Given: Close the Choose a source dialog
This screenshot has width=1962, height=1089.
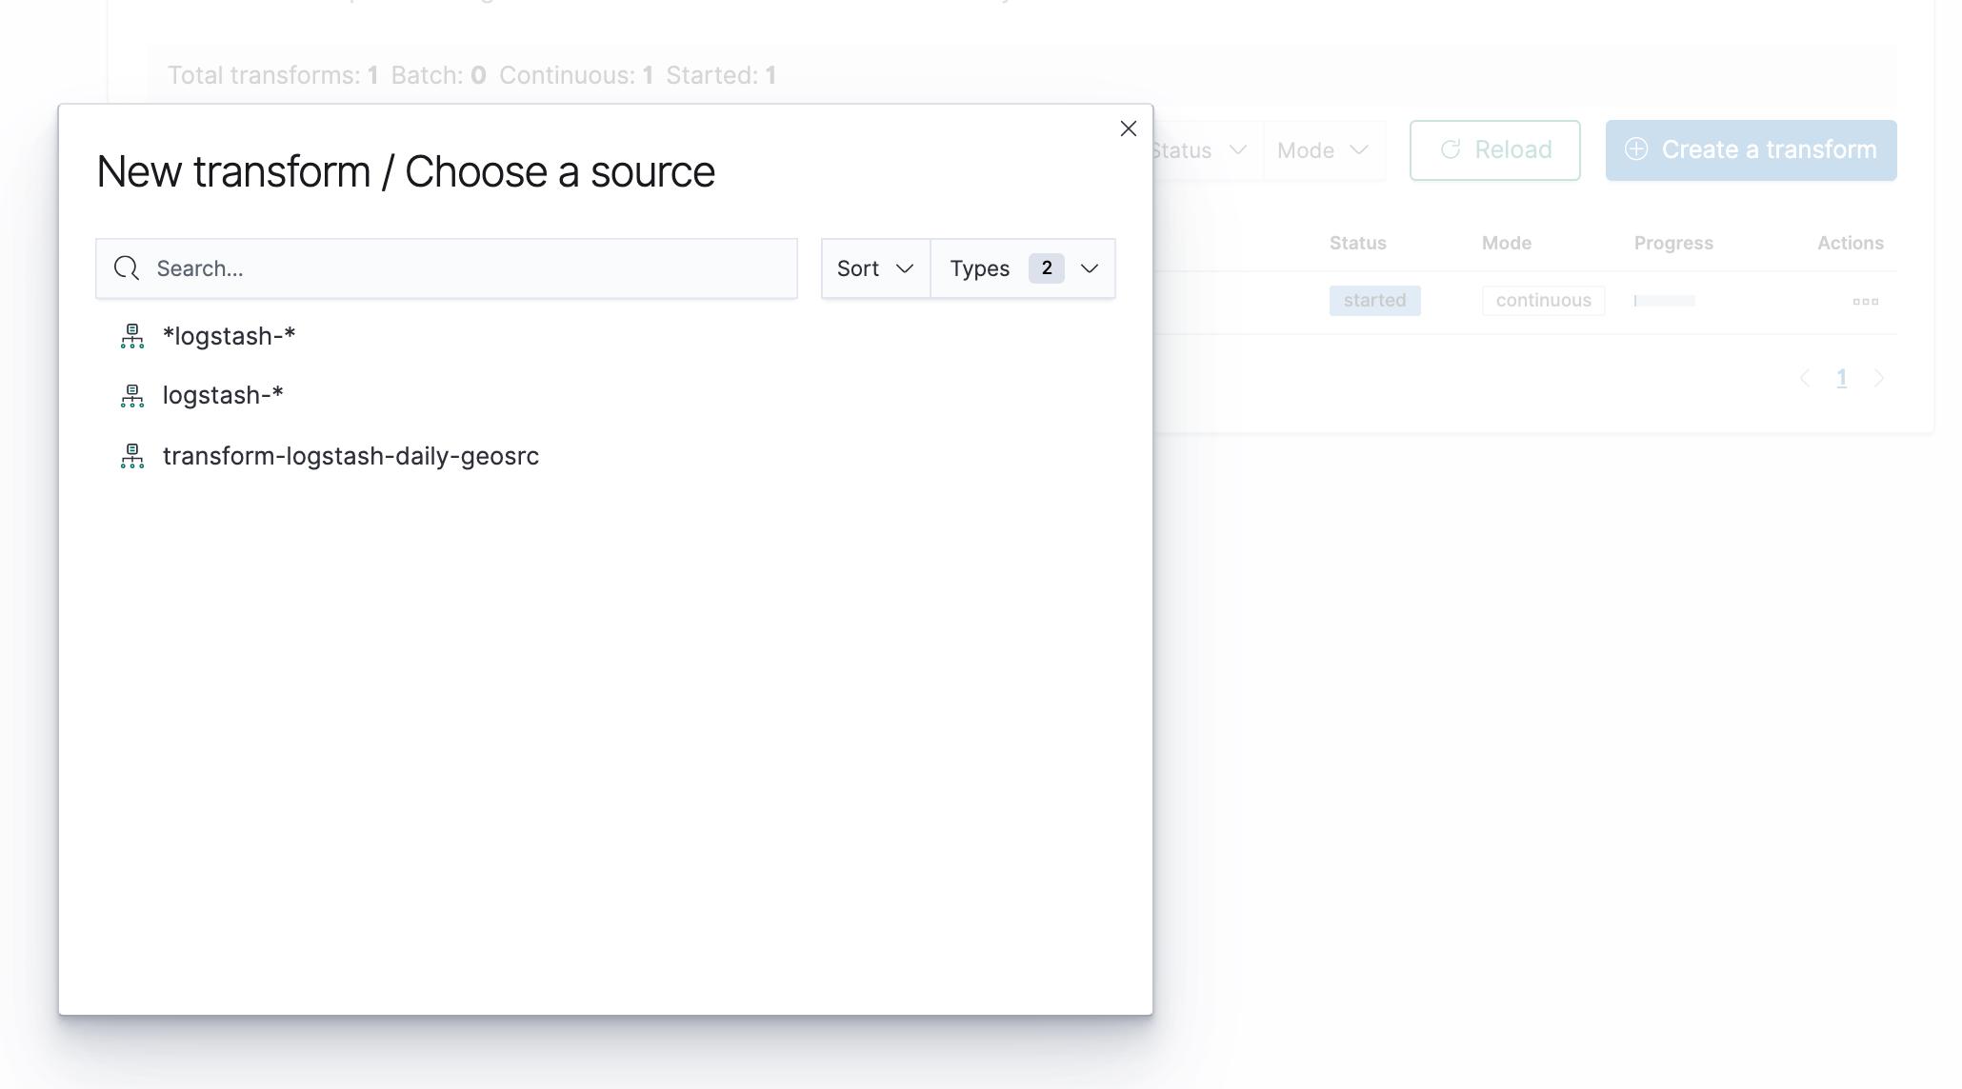Looking at the screenshot, I should click(x=1129, y=129).
